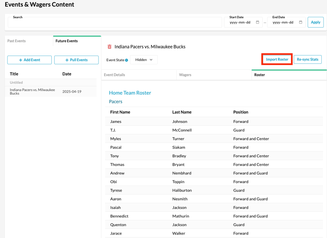Click last name Nembhard
Image resolution: width=327 pixels, height=238 pixels.
tap(182, 173)
